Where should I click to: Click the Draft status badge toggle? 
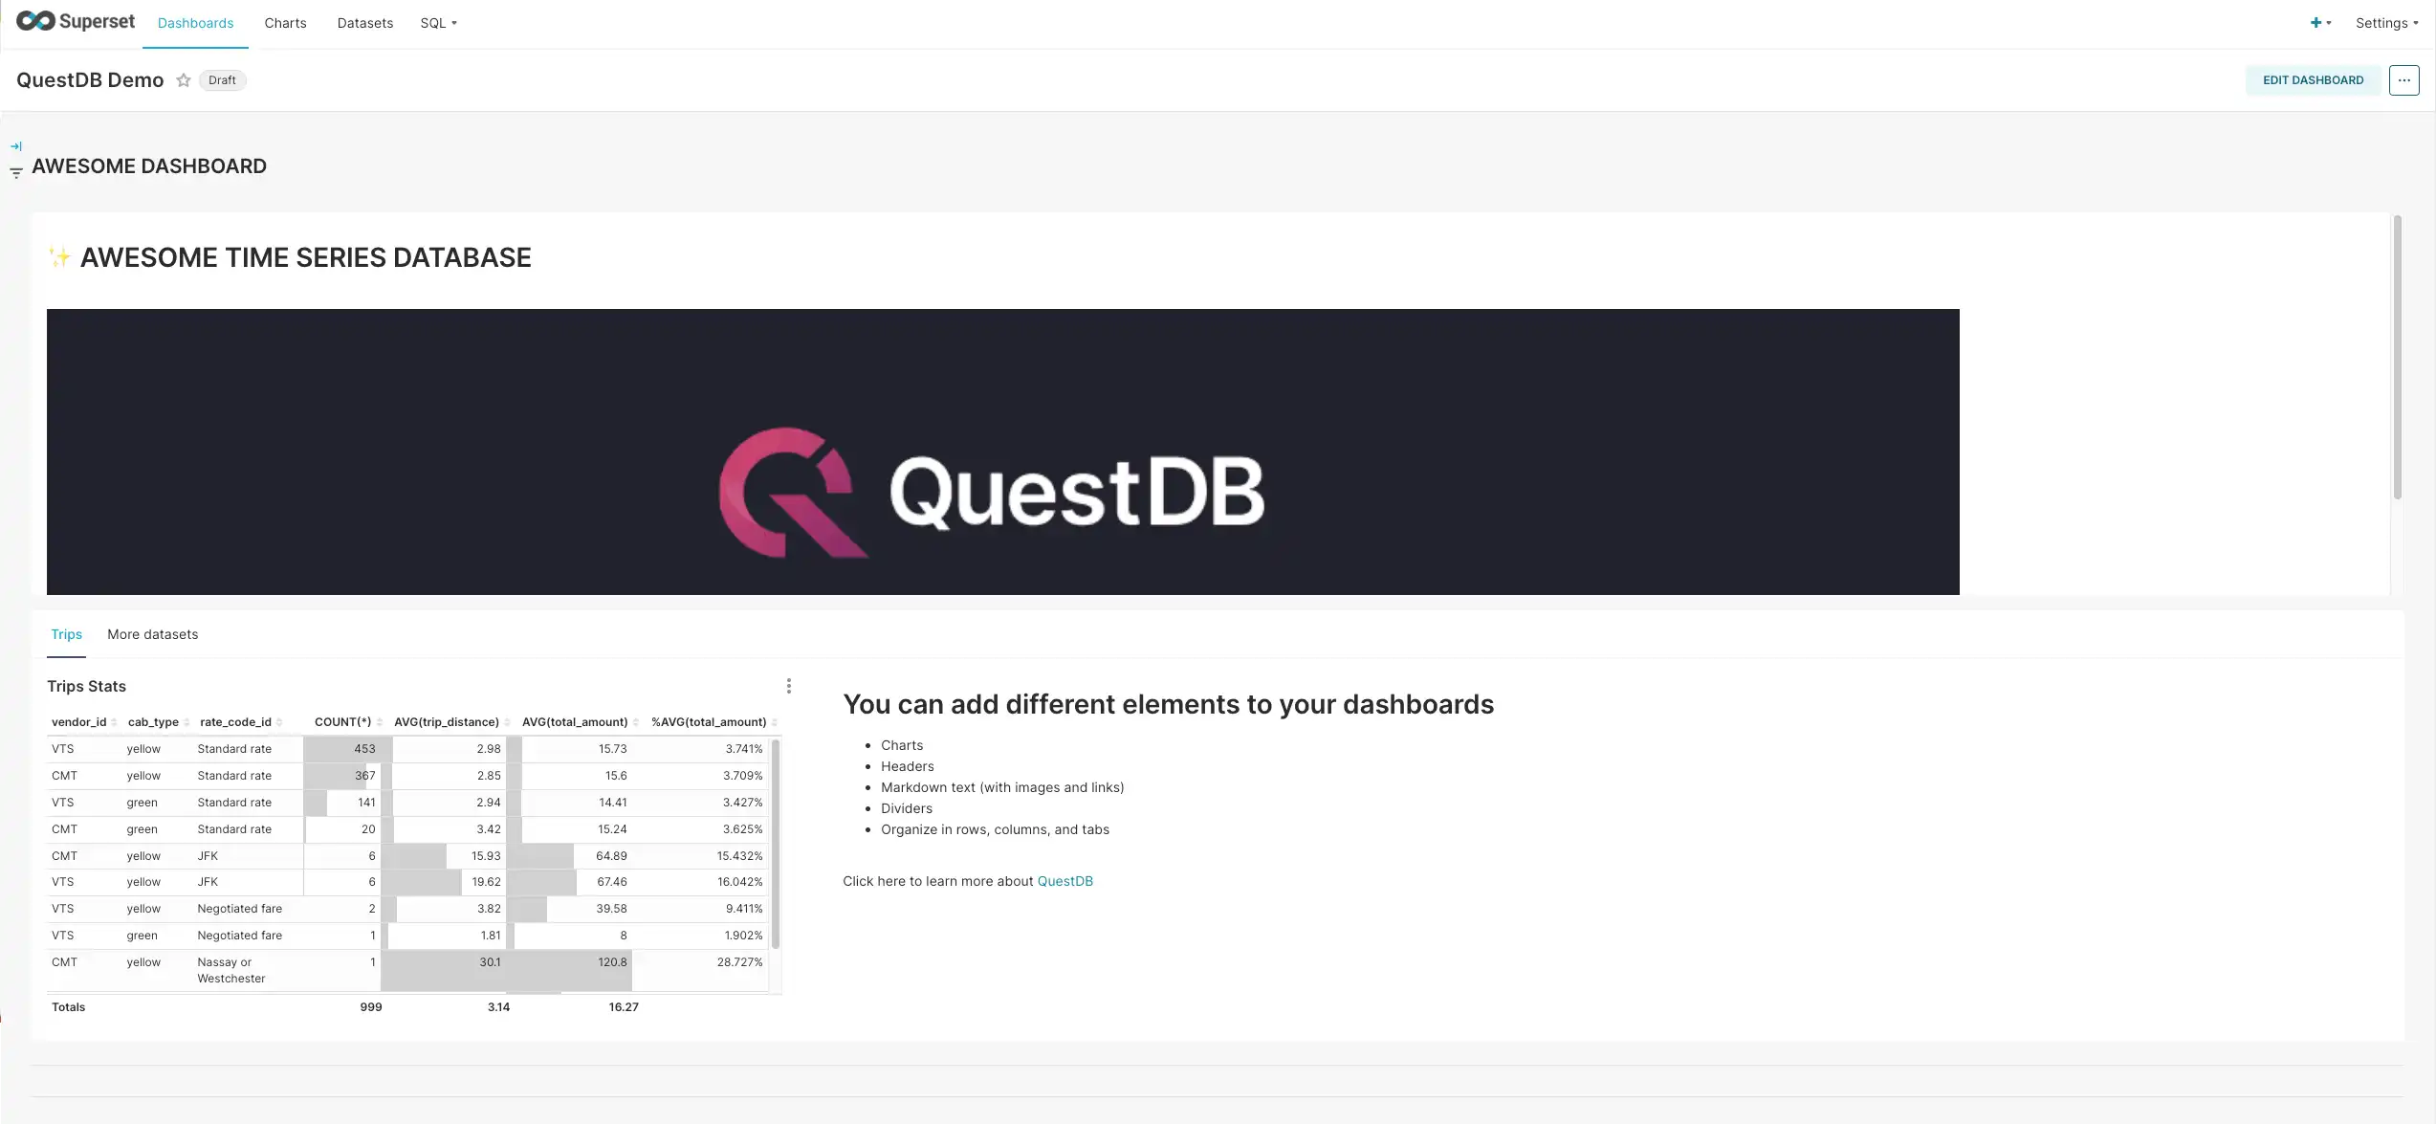pyautogui.click(x=219, y=79)
